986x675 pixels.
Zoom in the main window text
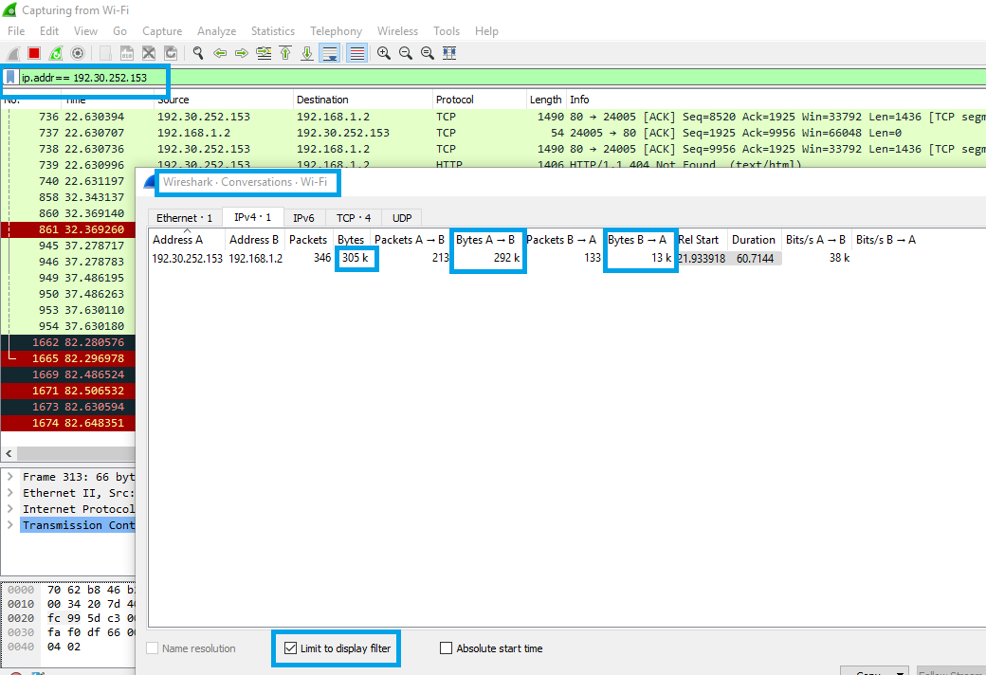[x=384, y=53]
